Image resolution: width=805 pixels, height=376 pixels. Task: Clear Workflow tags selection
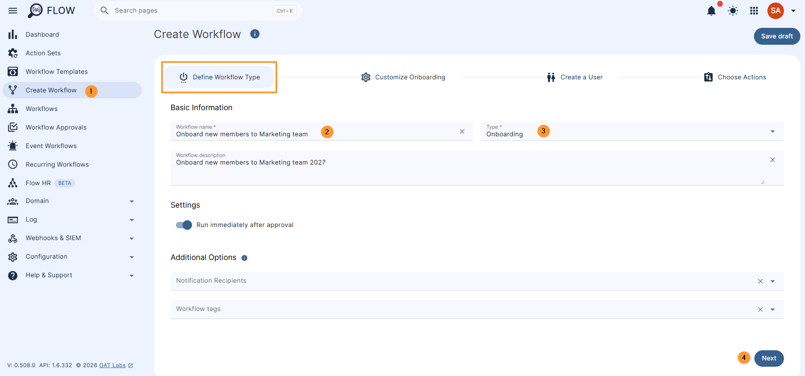pos(760,310)
